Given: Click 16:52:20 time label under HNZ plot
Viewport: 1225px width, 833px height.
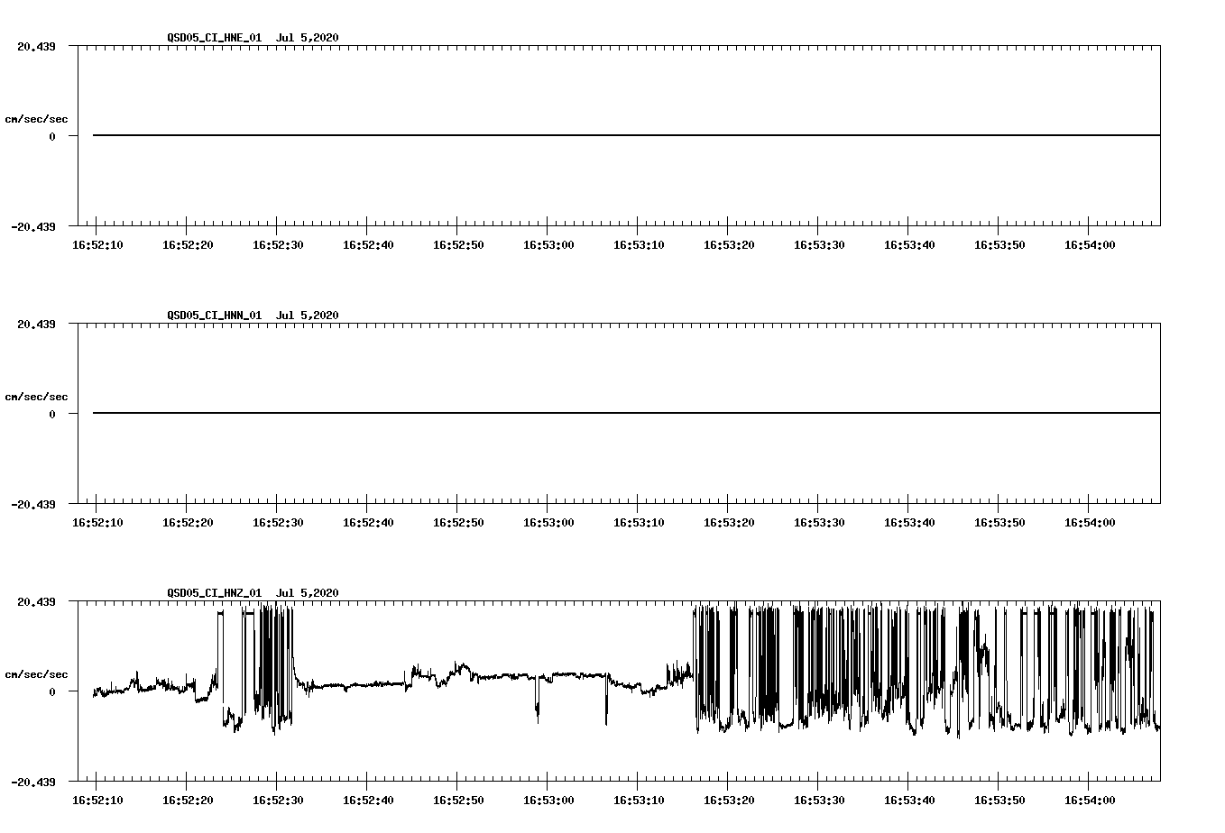Looking at the screenshot, I should pos(188,800).
